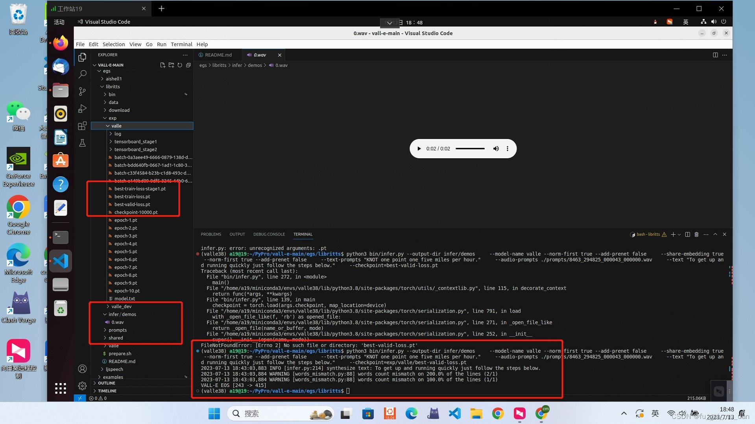
Task: Maximize the terminal panel size
Action: coord(715,235)
